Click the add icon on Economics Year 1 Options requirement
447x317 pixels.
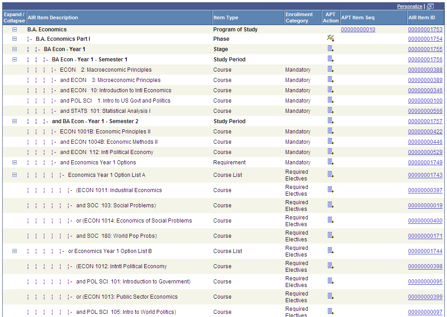[x=331, y=162]
